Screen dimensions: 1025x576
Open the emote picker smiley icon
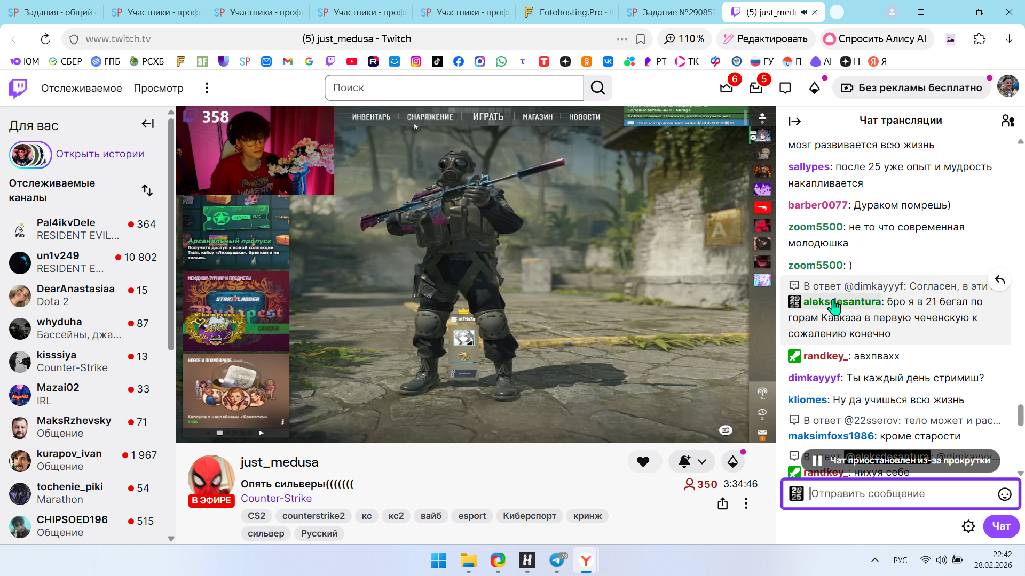(1004, 494)
